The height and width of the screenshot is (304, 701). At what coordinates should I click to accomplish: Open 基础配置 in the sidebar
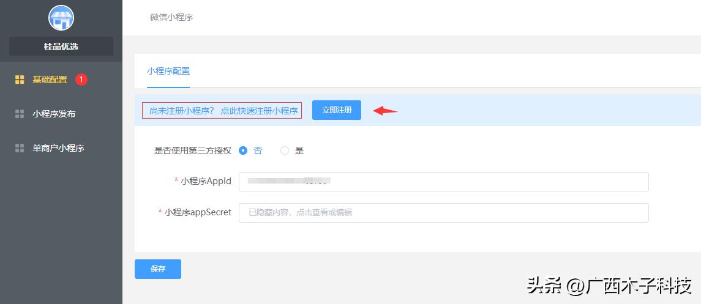(50, 80)
